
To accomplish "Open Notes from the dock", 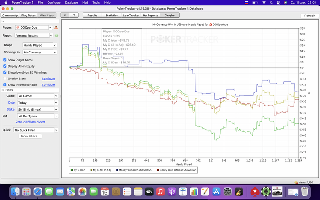I will point(138,192).
